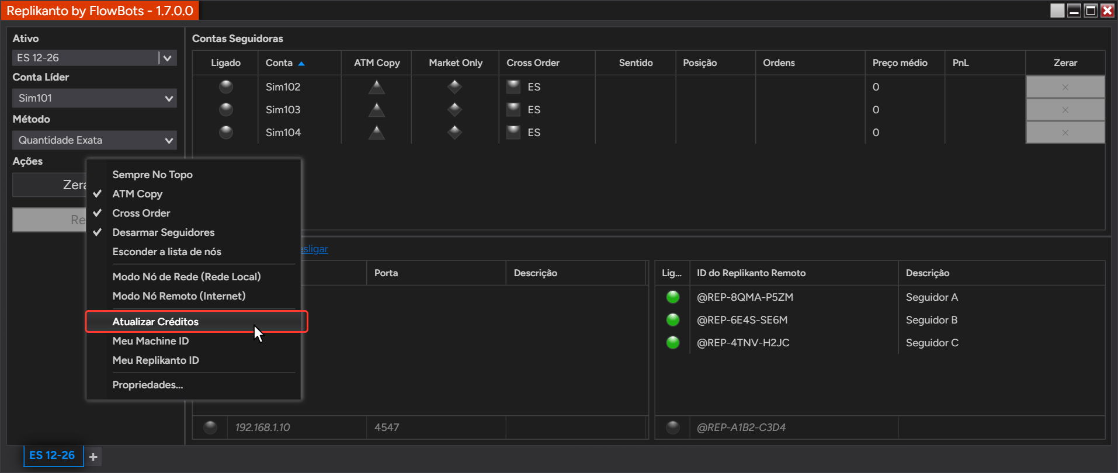Viewport: 1118px width, 473px height.
Task: Open Meu Replikanto ID menu item
Action: click(x=193, y=360)
